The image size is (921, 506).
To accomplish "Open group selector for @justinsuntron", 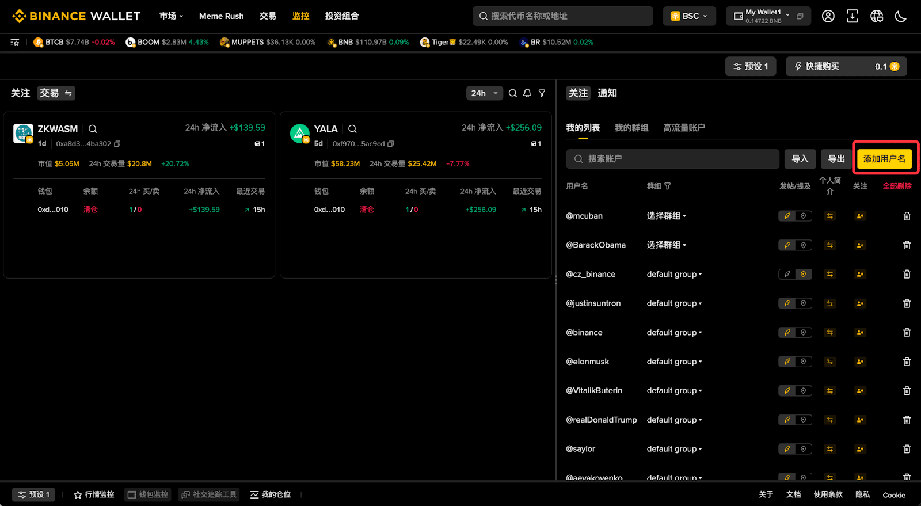I will point(674,303).
